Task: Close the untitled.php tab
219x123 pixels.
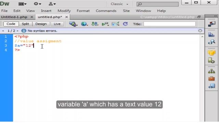Action: click(x=67, y=17)
